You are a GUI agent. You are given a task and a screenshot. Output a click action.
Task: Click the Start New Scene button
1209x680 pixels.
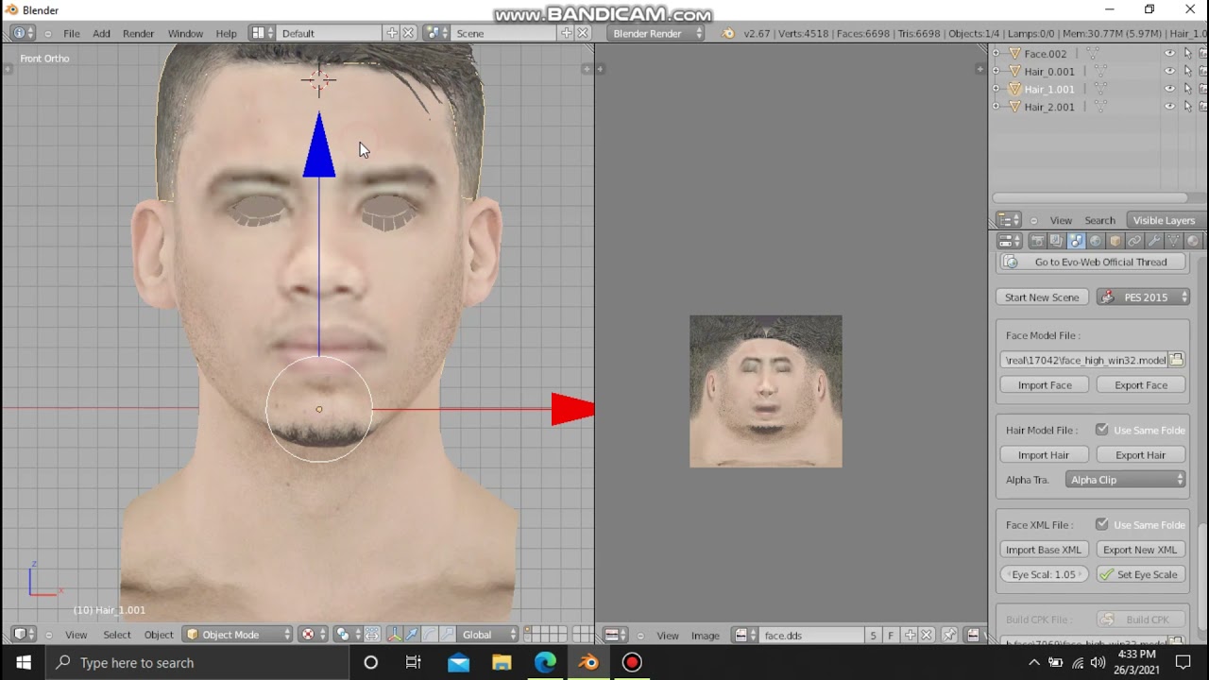click(1042, 297)
